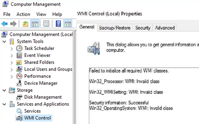Click the Properties toolbar icon
199x124 pixels.
click(x=46, y=24)
